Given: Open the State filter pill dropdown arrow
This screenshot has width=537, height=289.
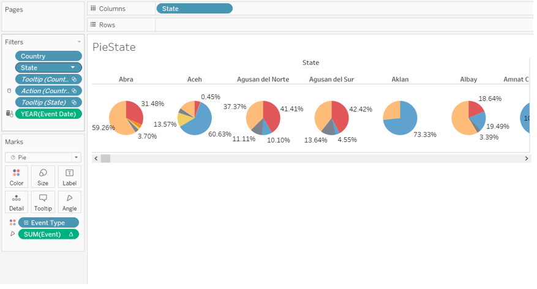Looking at the screenshot, I should tap(73, 68).
